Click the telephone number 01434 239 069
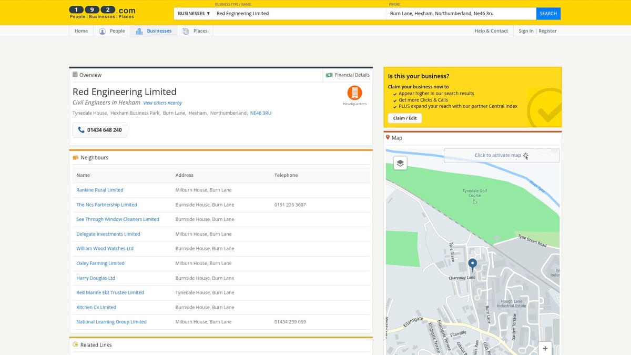Image resolution: width=631 pixels, height=355 pixels. tap(290, 322)
